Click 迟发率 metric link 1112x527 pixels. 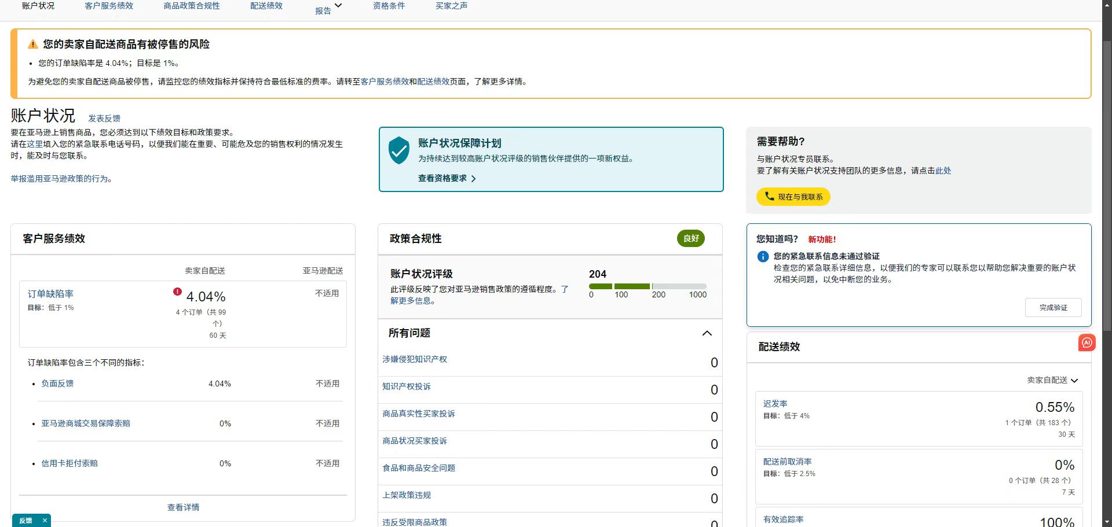pyautogui.click(x=775, y=404)
